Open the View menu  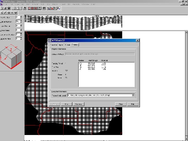17,4
